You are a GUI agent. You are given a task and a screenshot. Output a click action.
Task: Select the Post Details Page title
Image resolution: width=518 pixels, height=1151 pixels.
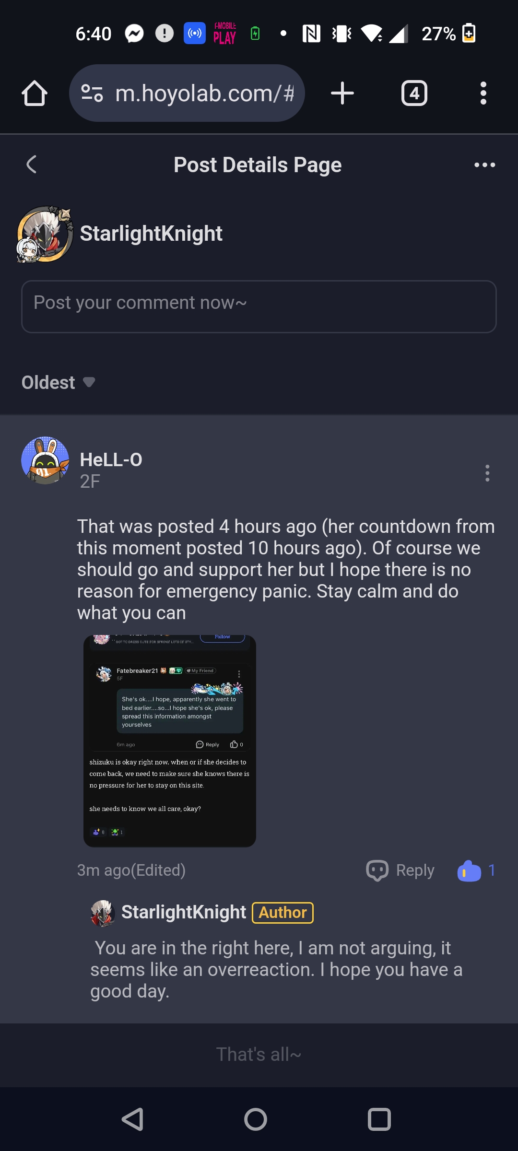pos(258,164)
